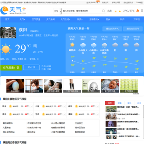Click the 竹签多少钱一吨 link

34,128
